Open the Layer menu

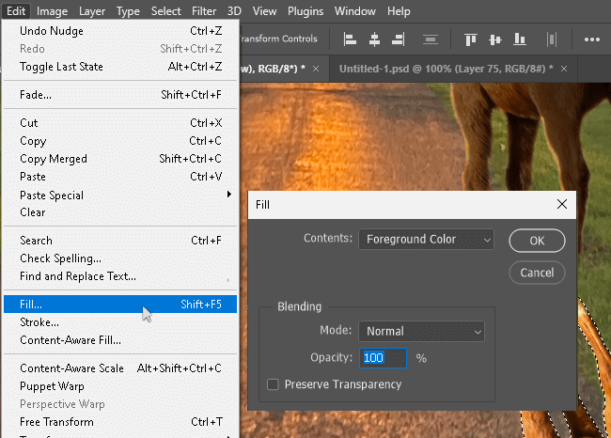tap(92, 11)
